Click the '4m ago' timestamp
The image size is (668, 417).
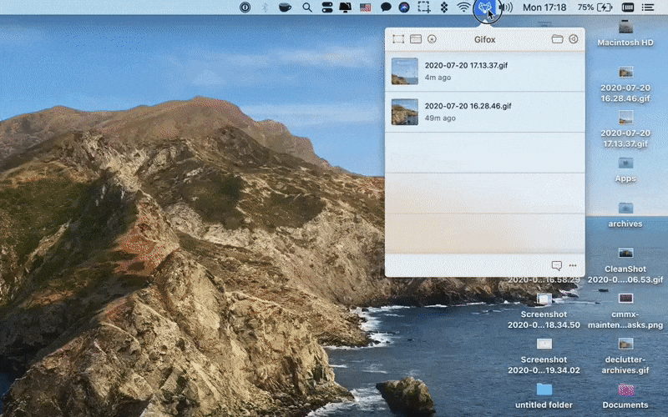point(438,78)
